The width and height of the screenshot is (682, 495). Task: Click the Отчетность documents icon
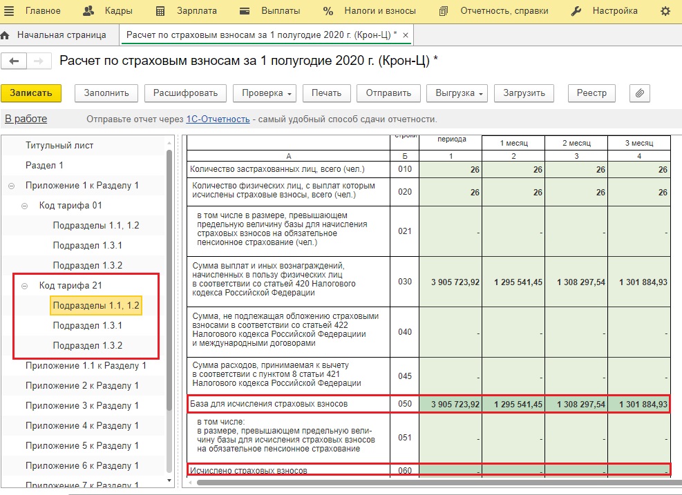click(x=443, y=11)
